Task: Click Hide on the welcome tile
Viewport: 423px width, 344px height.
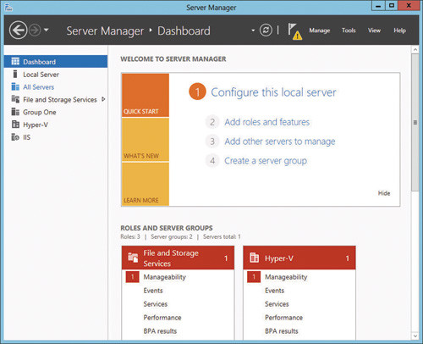Action: [x=384, y=193]
